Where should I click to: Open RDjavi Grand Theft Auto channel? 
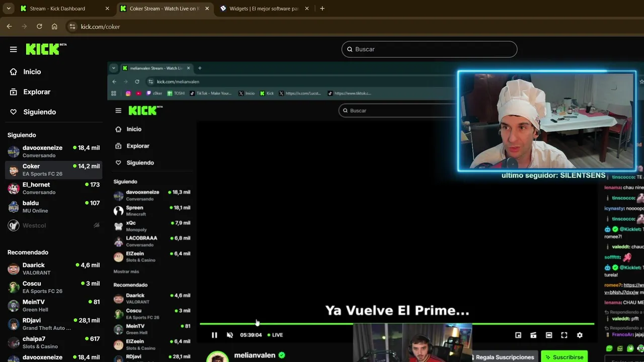53,324
